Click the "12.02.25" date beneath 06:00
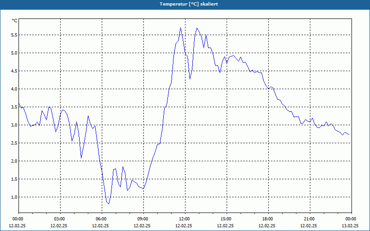The image size is (370, 231). coord(100,226)
